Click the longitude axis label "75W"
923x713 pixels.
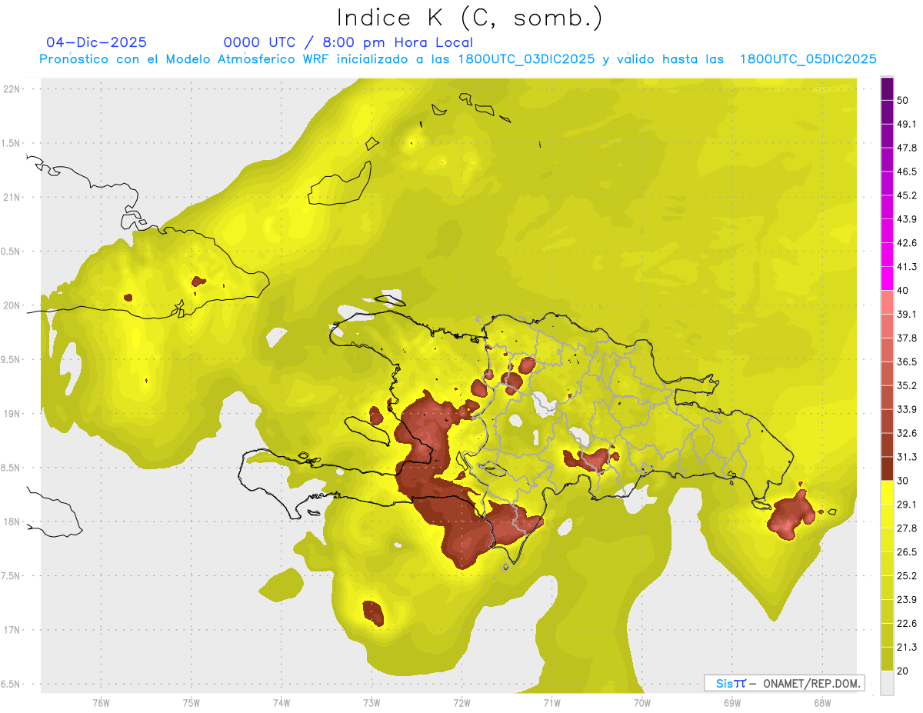191,702
